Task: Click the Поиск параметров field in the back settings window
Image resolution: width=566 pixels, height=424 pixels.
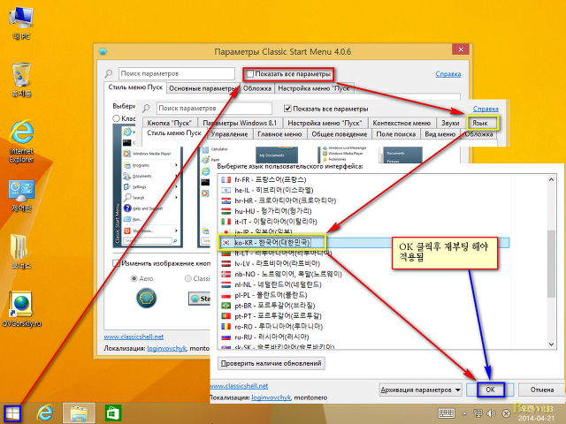Action: pos(177,73)
